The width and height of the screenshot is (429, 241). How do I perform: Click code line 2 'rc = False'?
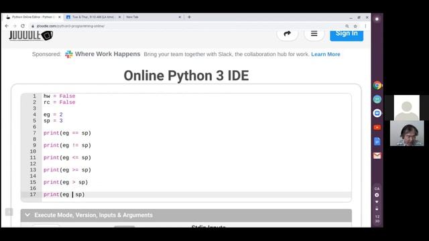(x=60, y=102)
